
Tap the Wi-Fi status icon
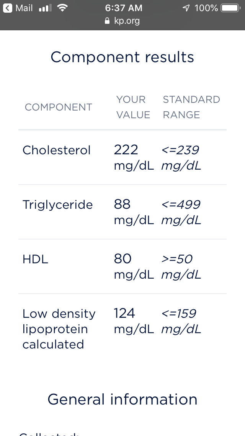62,8
